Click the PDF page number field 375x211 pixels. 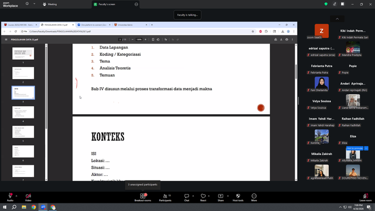pyautogui.click(x=120, y=39)
